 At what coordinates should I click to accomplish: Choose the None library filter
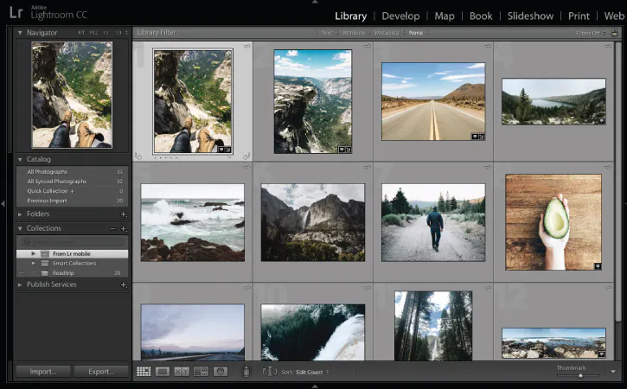416,33
